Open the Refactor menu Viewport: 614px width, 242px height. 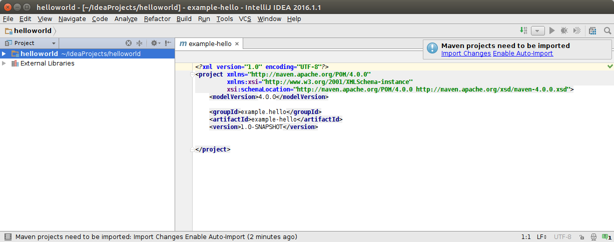point(157,18)
